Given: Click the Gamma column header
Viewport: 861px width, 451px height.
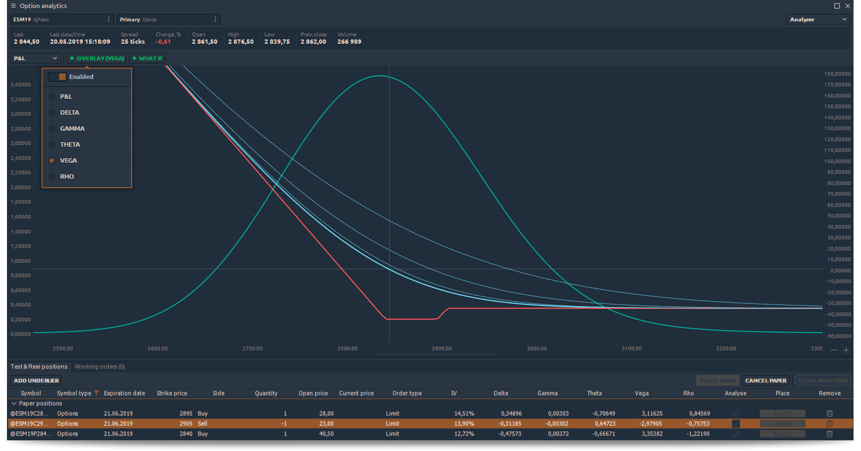Looking at the screenshot, I should [x=548, y=393].
